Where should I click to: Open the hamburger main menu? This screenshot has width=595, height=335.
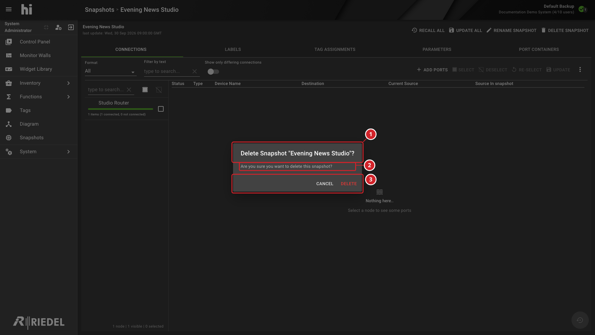coord(9,9)
